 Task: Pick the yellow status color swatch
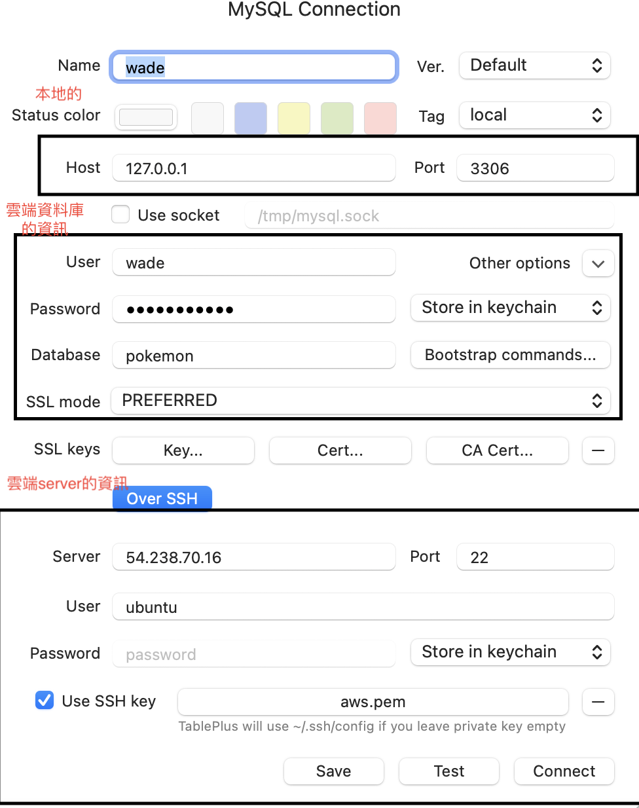[x=294, y=118]
